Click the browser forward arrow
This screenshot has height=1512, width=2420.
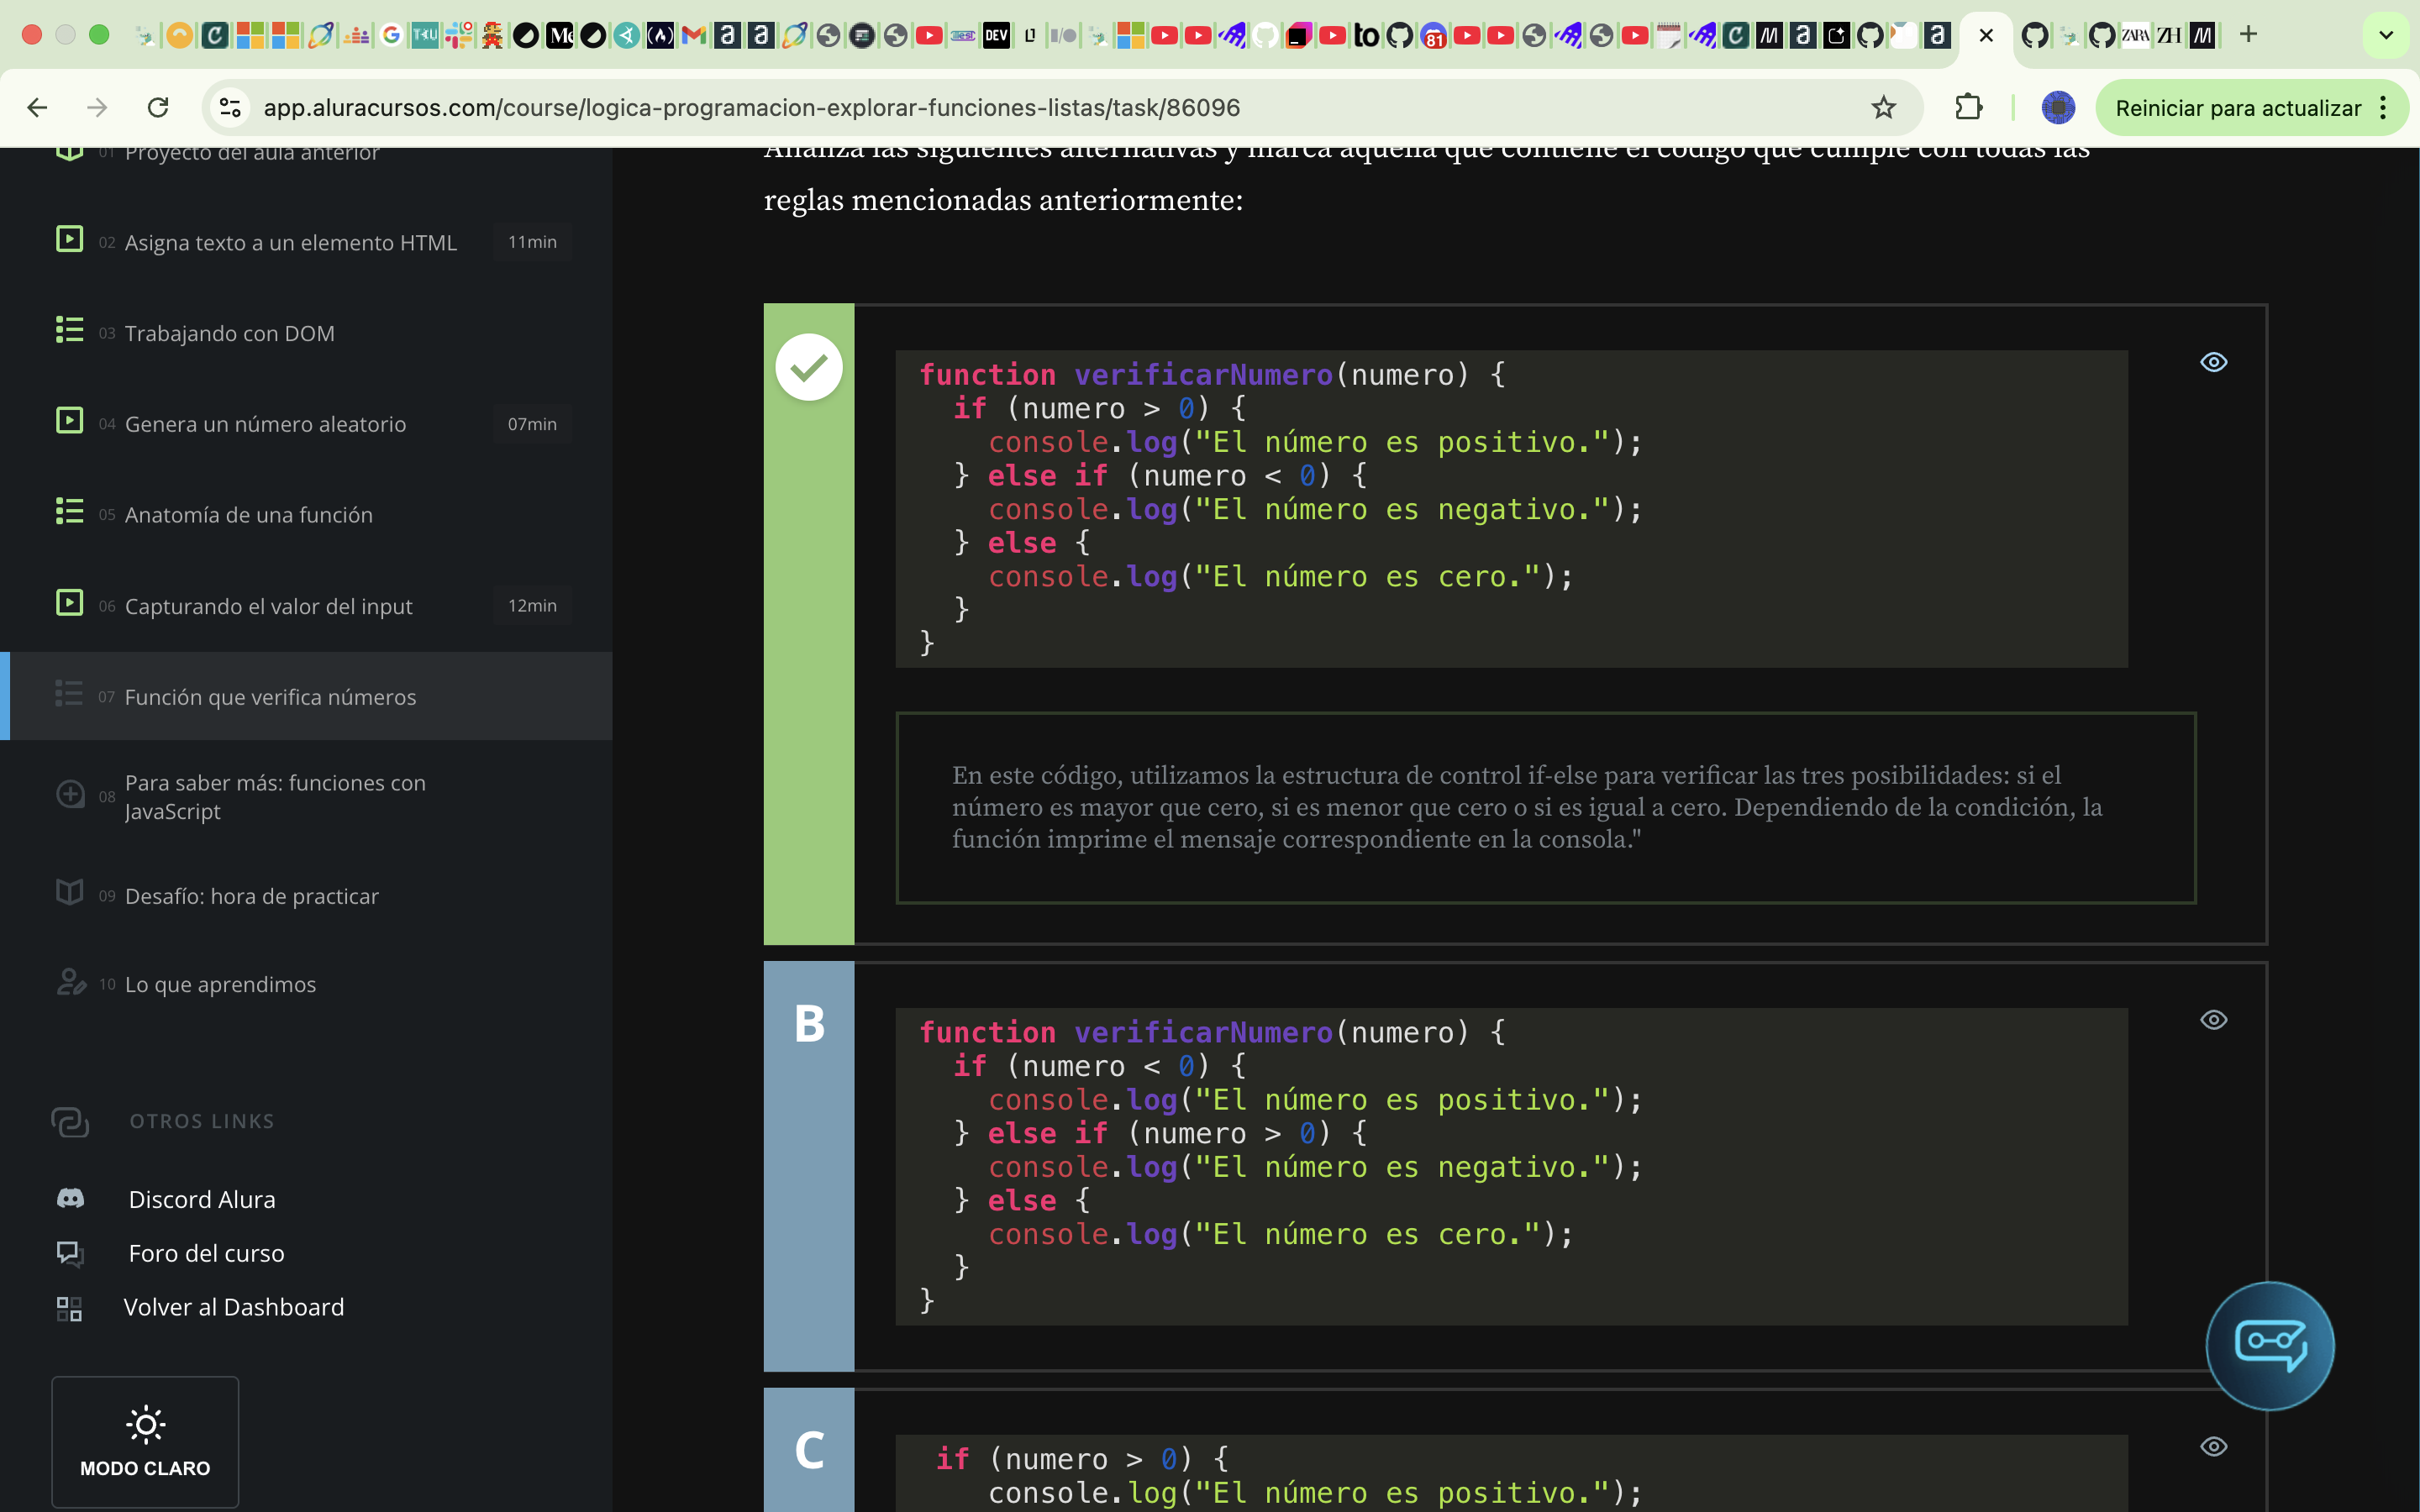pos(97,107)
